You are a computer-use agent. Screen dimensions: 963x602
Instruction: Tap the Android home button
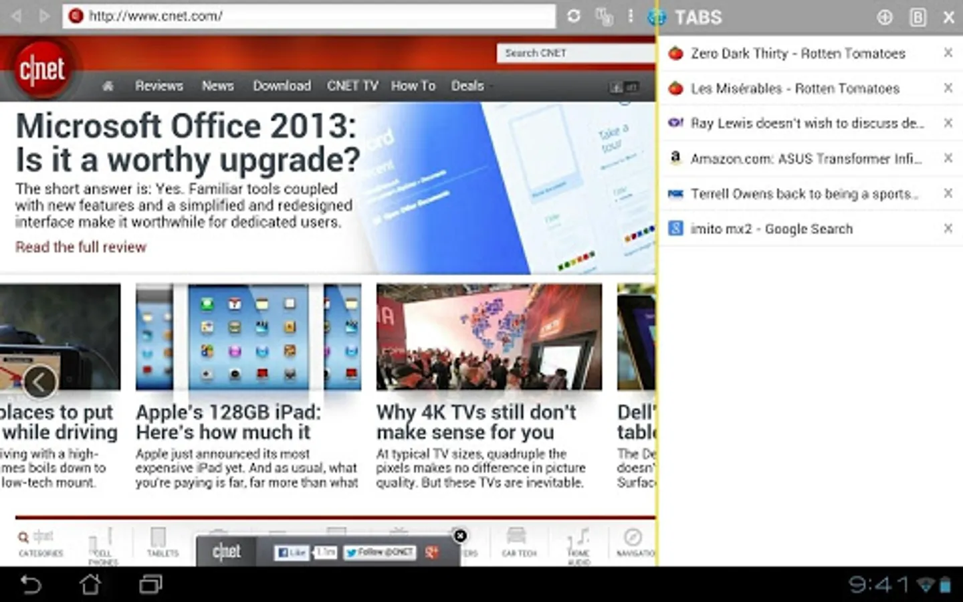90,585
